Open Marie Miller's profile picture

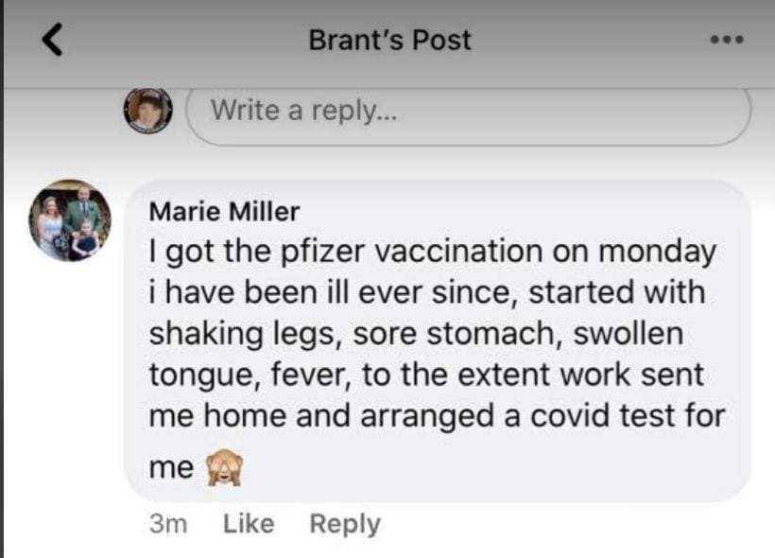(x=70, y=219)
